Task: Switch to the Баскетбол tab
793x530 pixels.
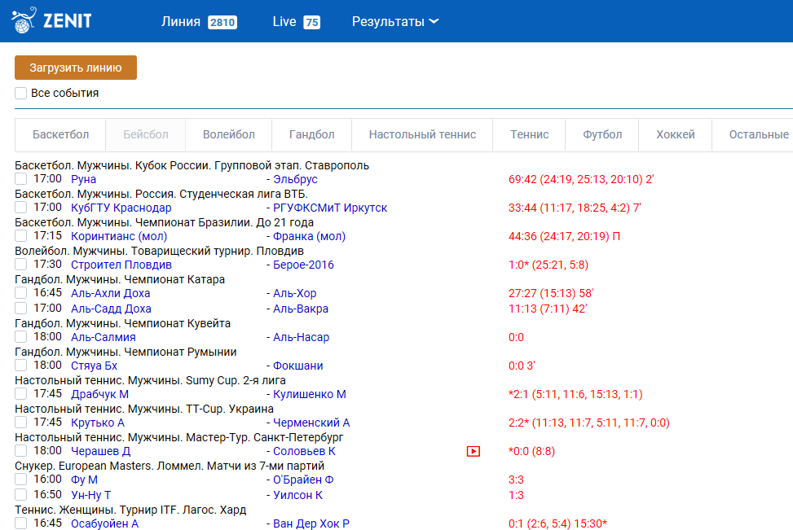Action: 60,134
